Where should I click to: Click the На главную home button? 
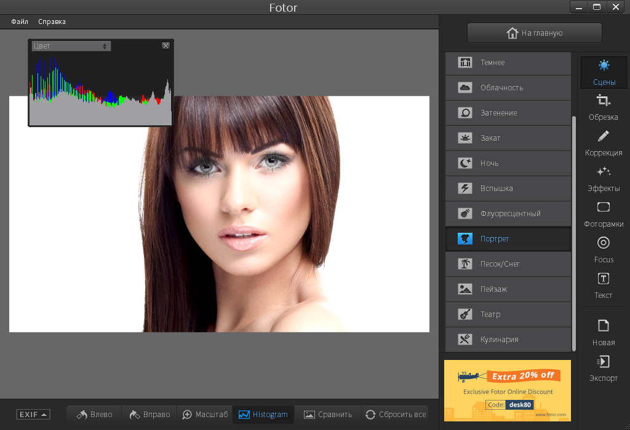pos(535,33)
